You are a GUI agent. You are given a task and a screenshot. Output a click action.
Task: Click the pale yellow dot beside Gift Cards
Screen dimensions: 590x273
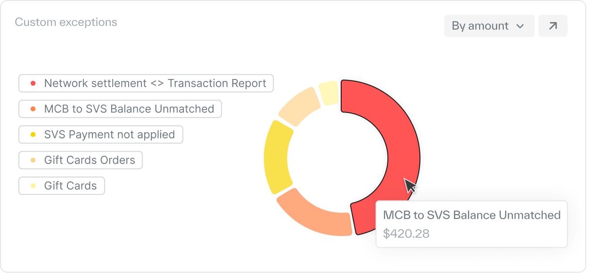tap(33, 185)
